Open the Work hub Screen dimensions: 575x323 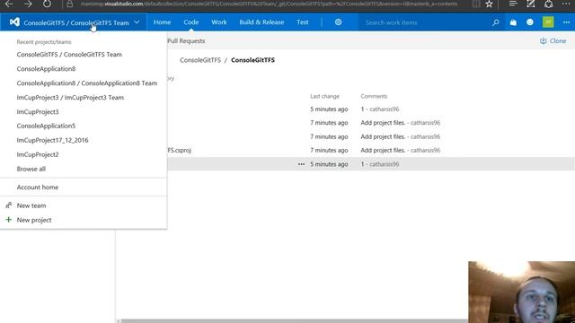(x=219, y=22)
